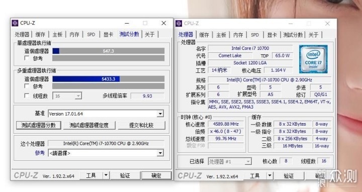This screenshot has height=192, width=362.
Task: Click 測試處理器分數 button
Action: [x=39, y=125]
